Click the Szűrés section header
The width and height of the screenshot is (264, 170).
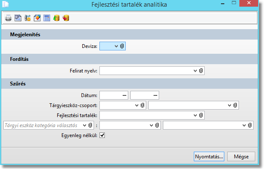pyautogui.click(x=129, y=83)
